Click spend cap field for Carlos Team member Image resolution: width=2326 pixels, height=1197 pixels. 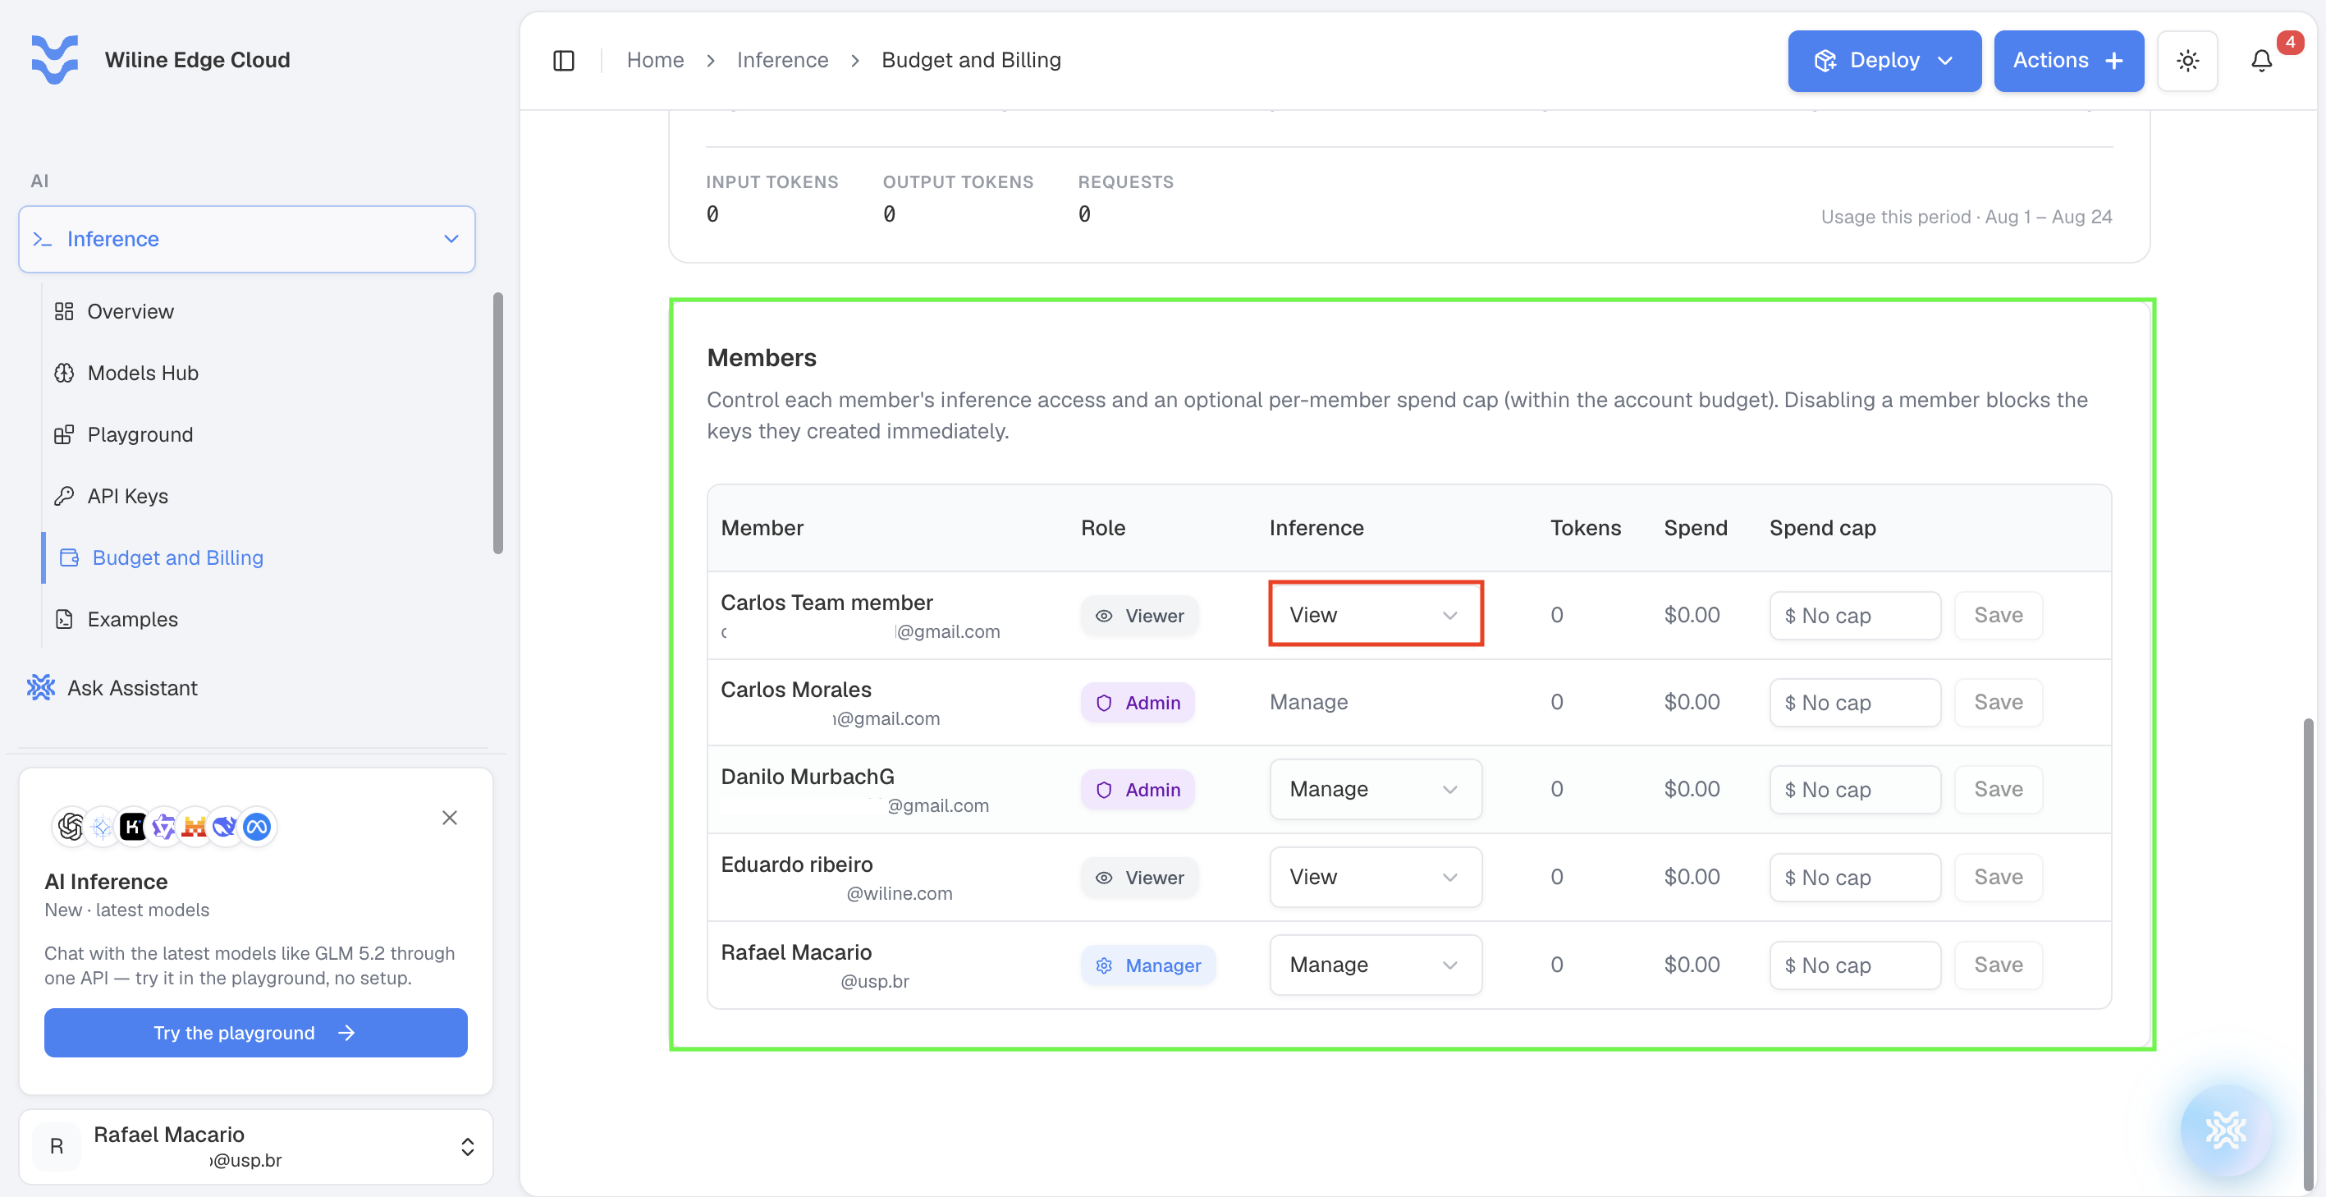(x=1855, y=615)
